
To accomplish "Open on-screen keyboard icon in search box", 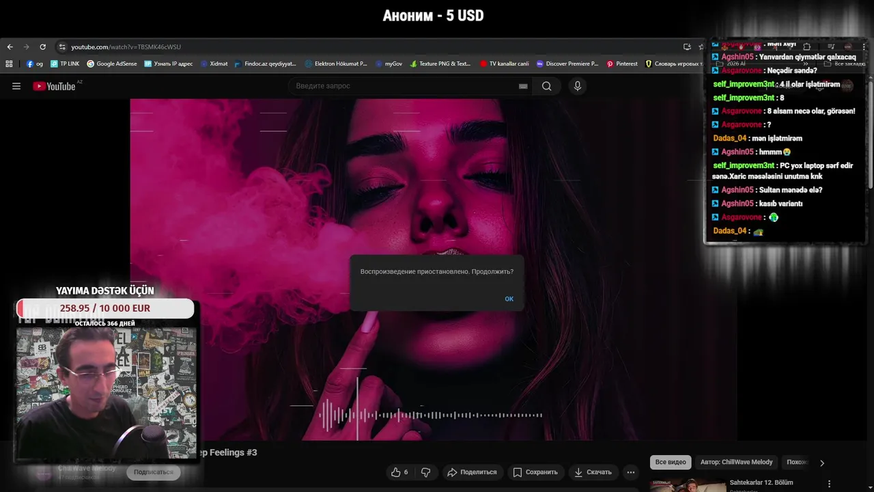I will pyautogui.click(x=523, y=86).
